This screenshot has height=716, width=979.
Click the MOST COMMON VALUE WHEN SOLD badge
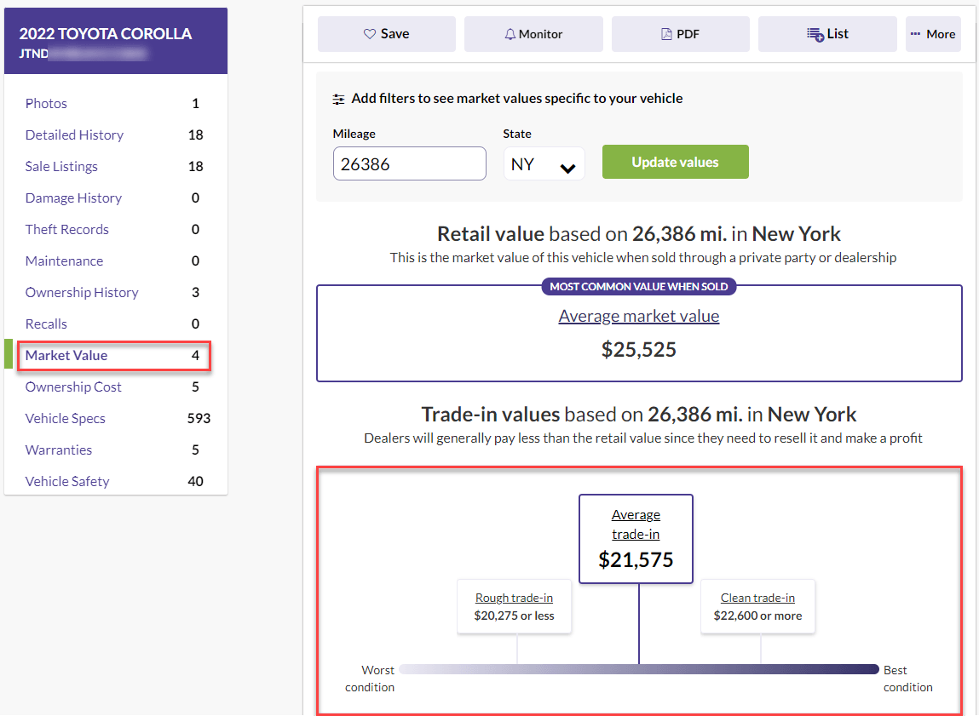coord(639,287)
